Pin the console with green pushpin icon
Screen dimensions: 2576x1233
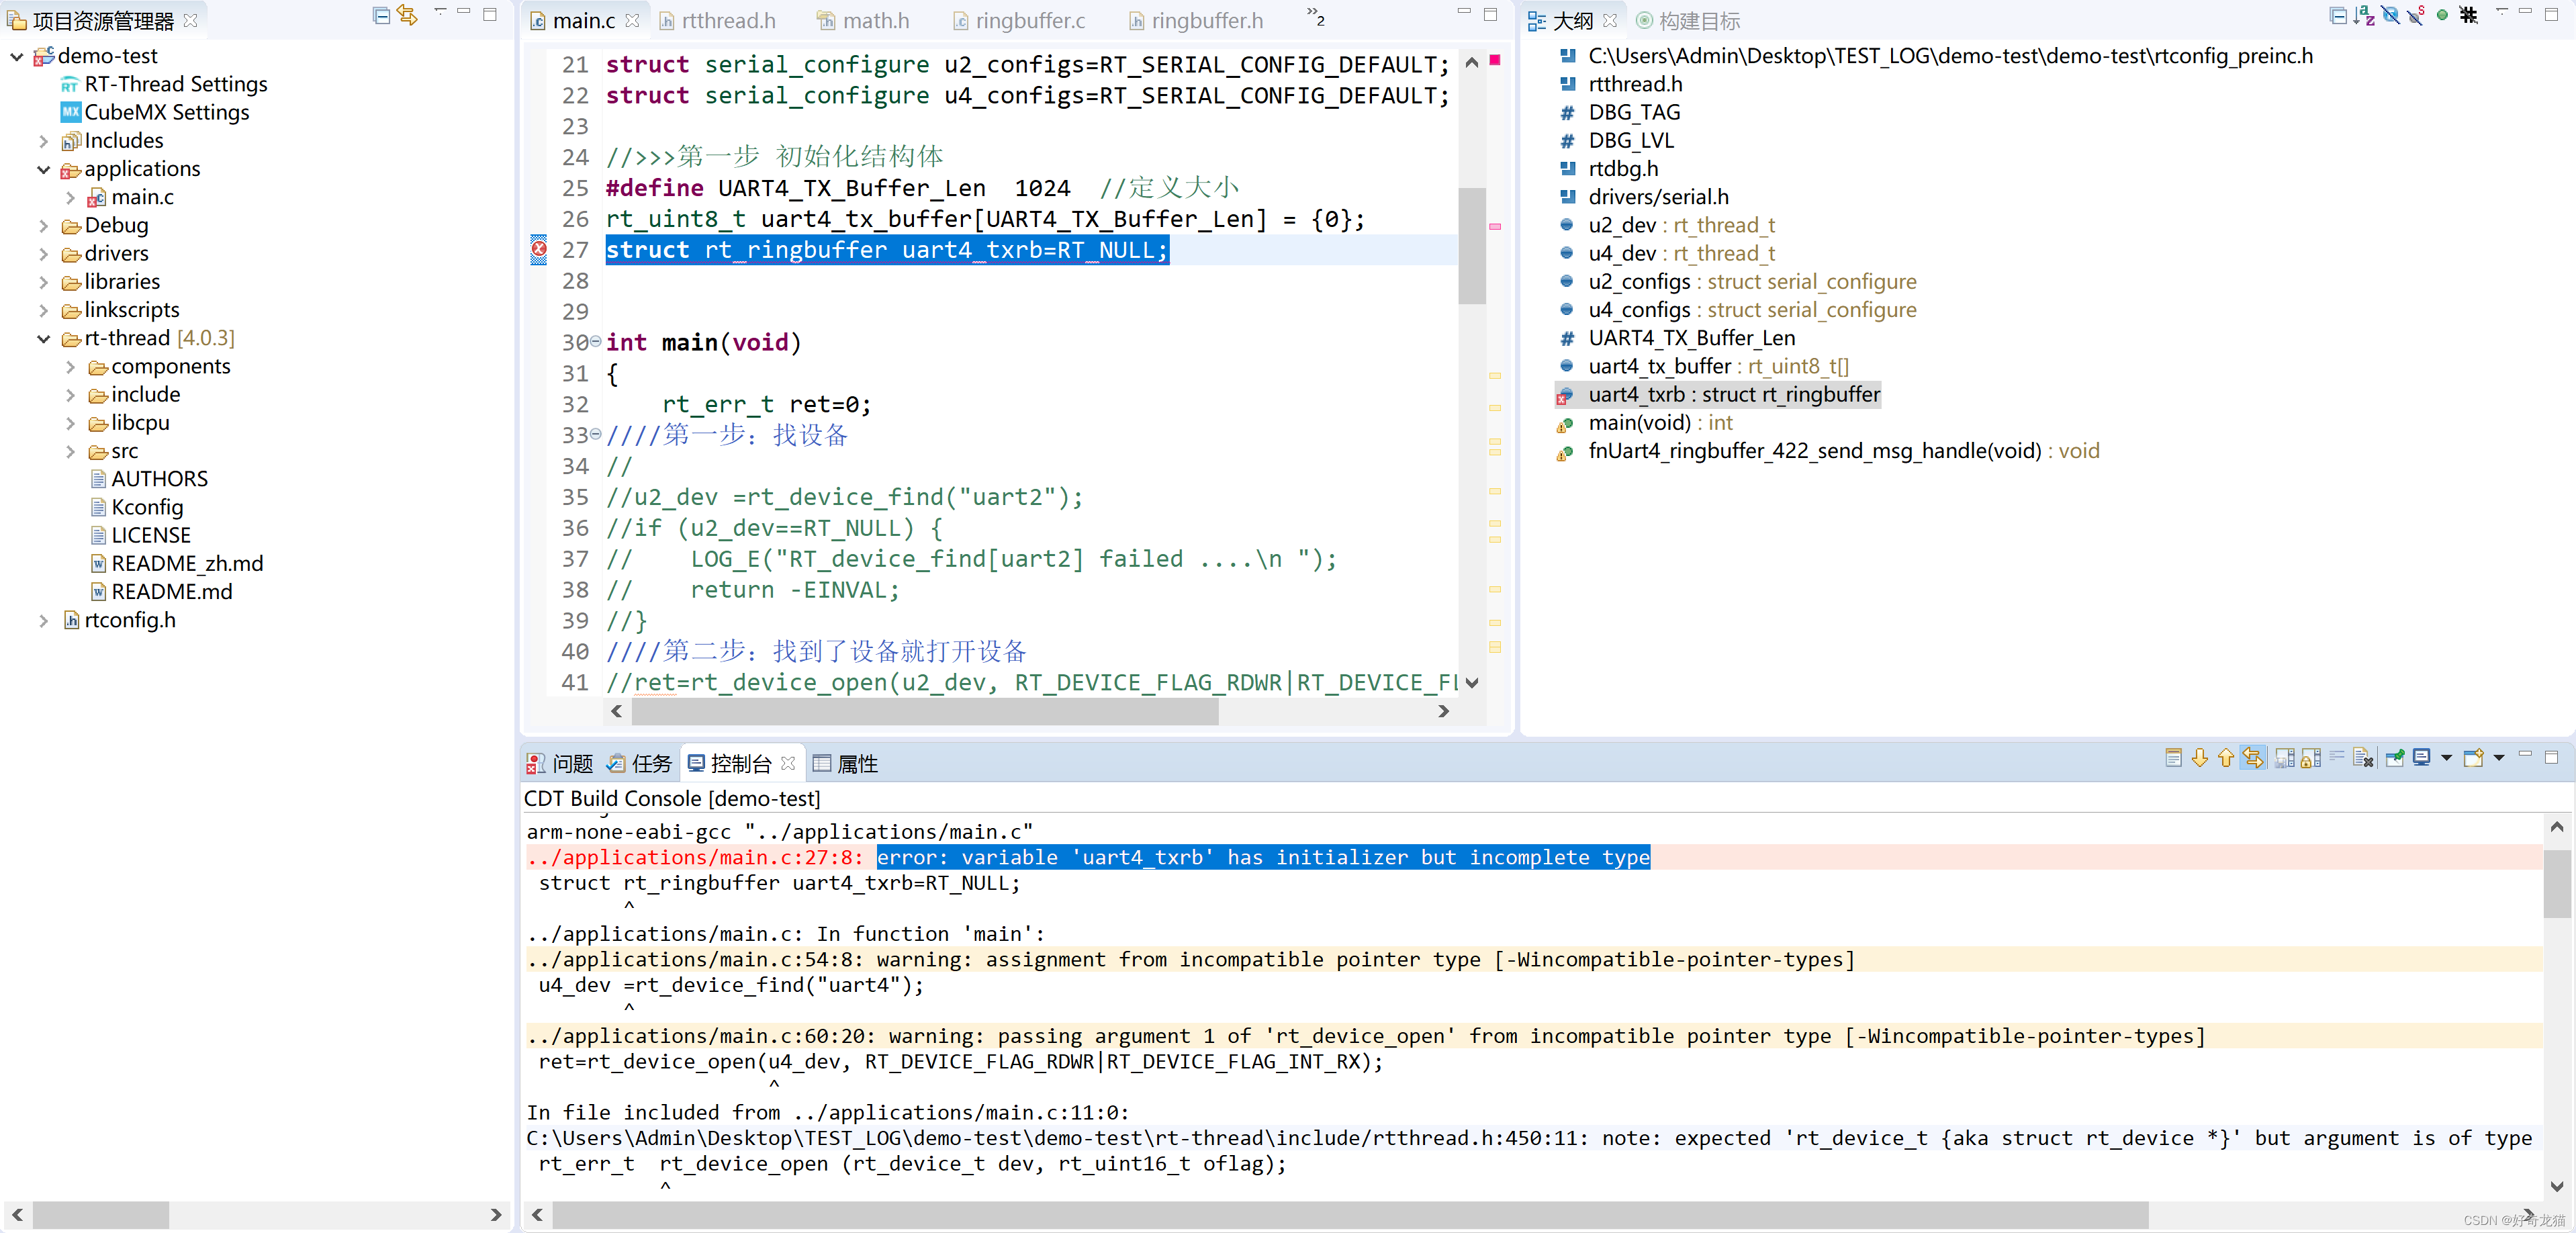tap(2395, 758)
